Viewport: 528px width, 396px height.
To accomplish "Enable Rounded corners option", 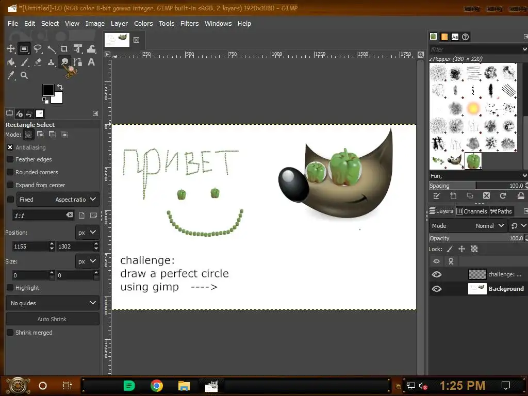I will tap(10, 172).
